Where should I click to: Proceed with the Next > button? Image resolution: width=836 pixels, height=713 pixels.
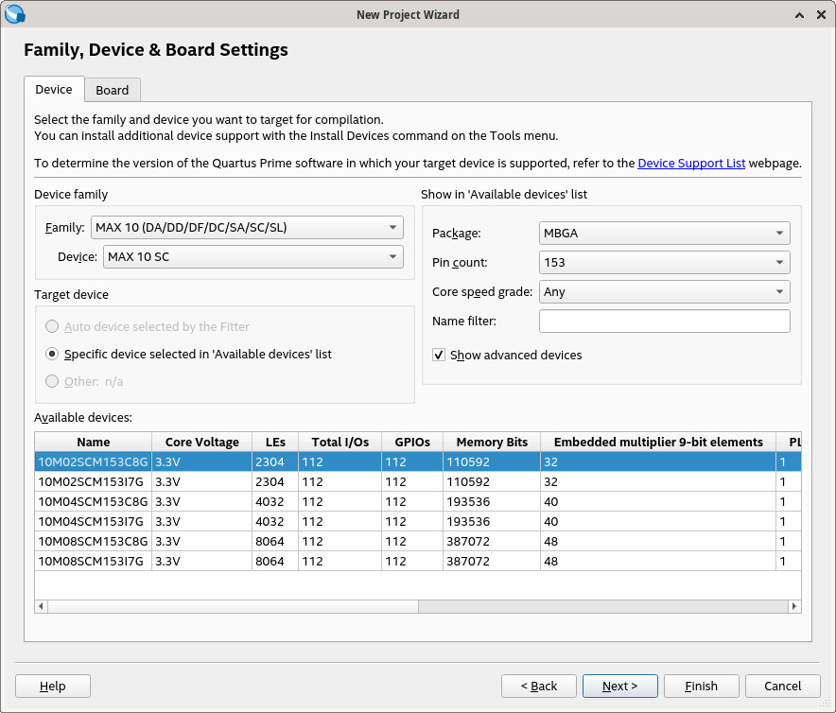tap(620, 686)
